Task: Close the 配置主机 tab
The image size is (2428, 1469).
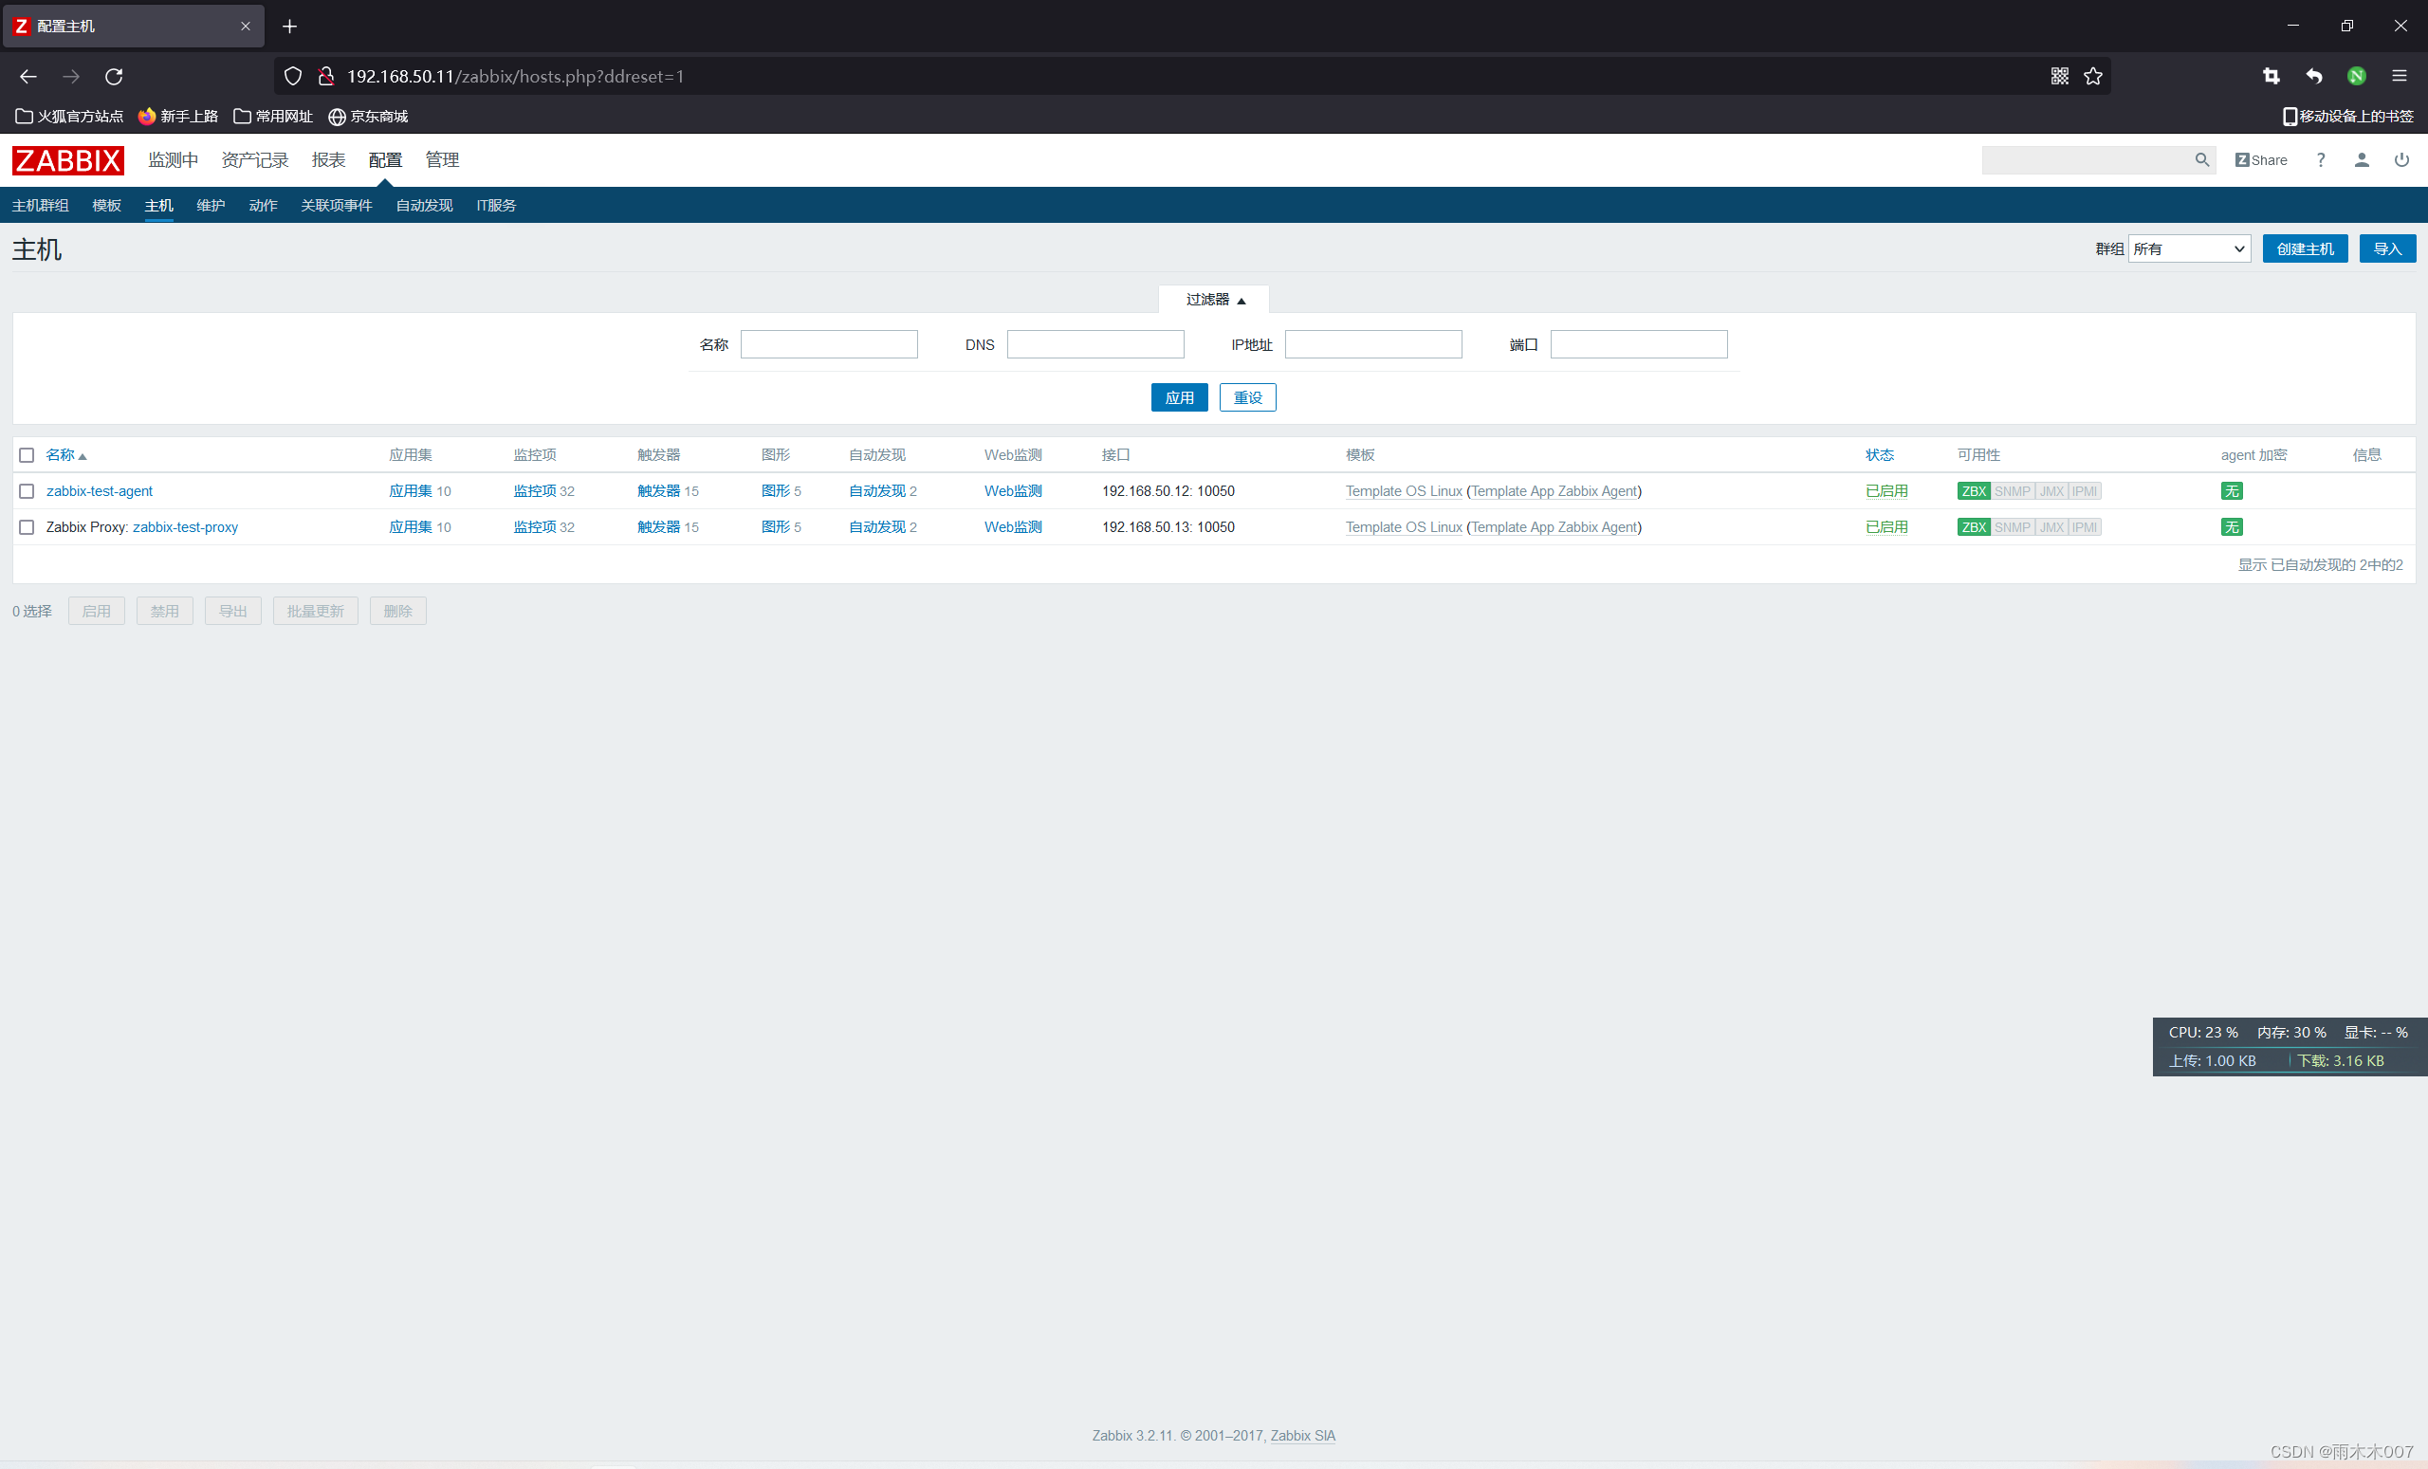Action: click(246, 27)
